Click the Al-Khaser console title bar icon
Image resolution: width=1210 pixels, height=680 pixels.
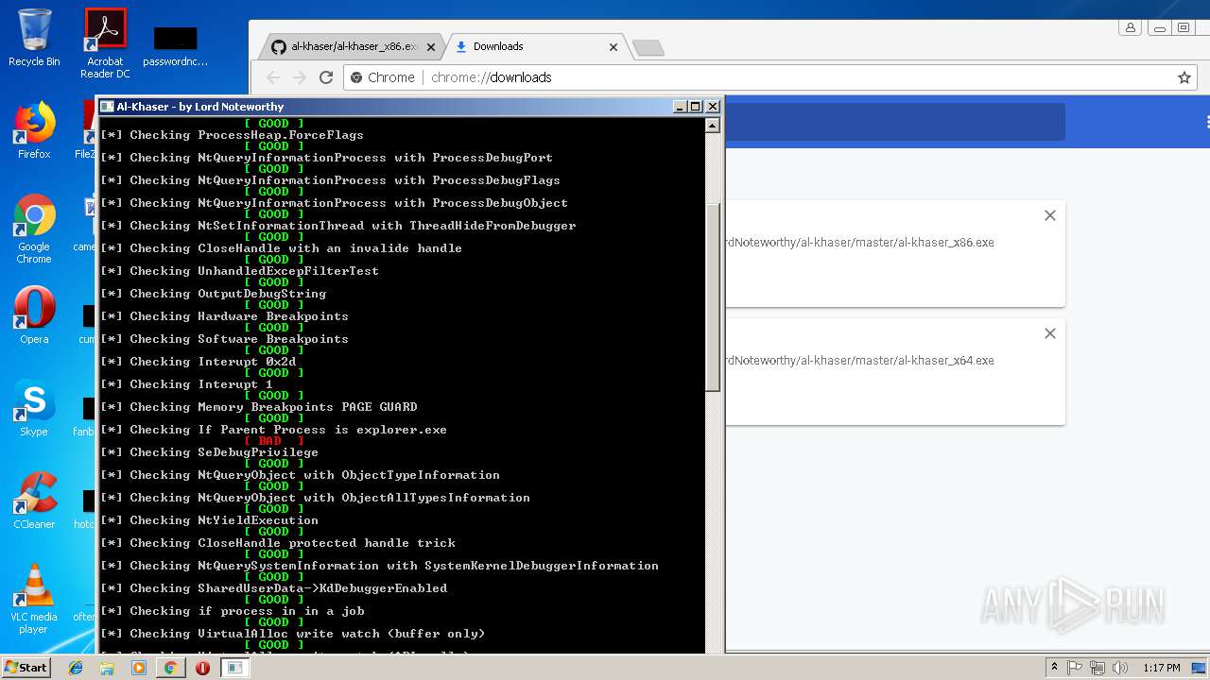coord(107,107)
